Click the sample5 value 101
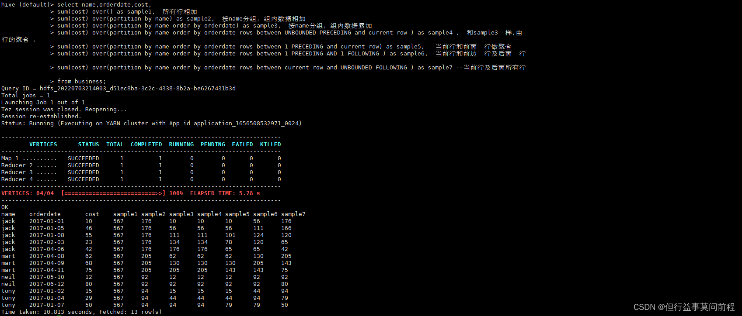The width and height of the screenshot is (742, 316). tap(230, 235)
